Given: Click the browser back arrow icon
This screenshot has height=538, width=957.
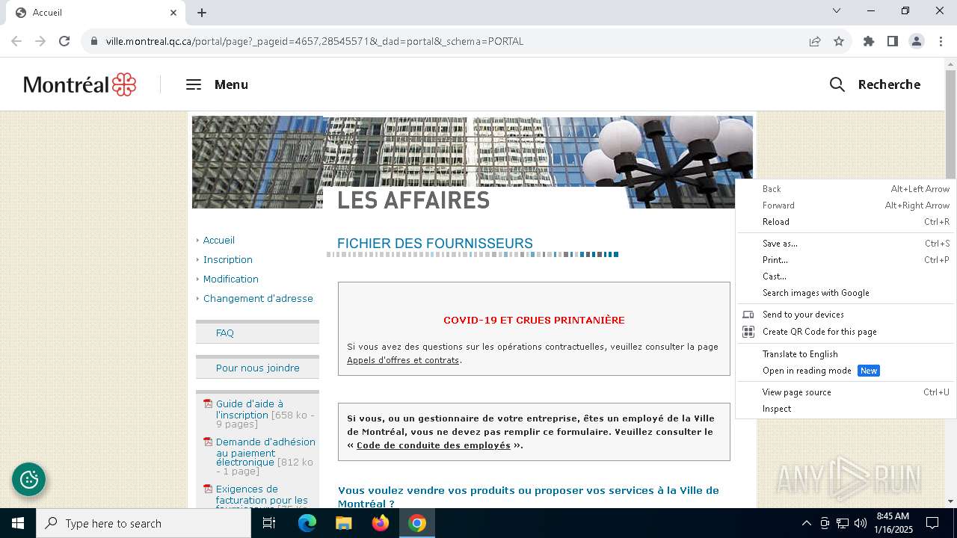Looking at the screenshot, I should 16,41.
